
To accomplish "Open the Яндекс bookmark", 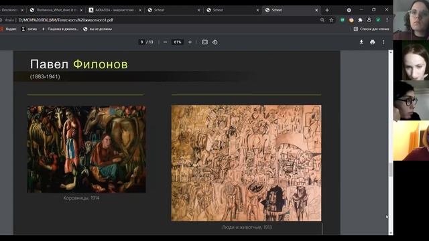I will coord(9,29).
